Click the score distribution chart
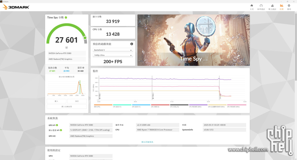This screenshot has height=160, width=297. (67, 88)
